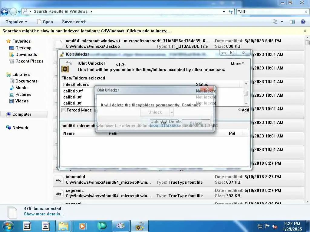Click the green round taskbar icon
Screen dimensions: 310x232
pyautogui.click(x=102, y=226)
